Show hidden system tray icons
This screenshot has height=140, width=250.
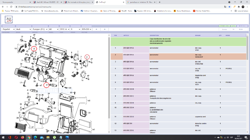pyautogui.click(x=215, y=138)
